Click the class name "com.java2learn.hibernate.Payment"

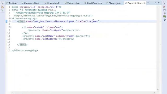pyautogui.click(x=55, y=21)
